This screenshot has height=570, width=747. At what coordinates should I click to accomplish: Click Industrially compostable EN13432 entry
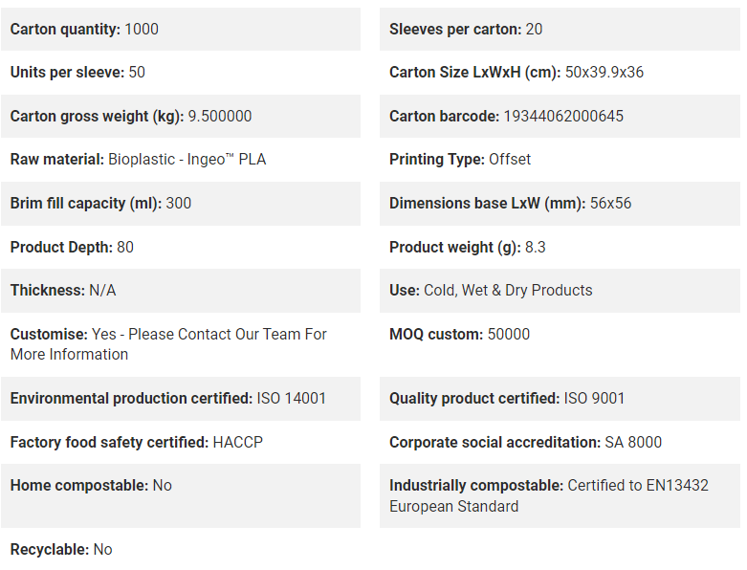click(549, 495)
